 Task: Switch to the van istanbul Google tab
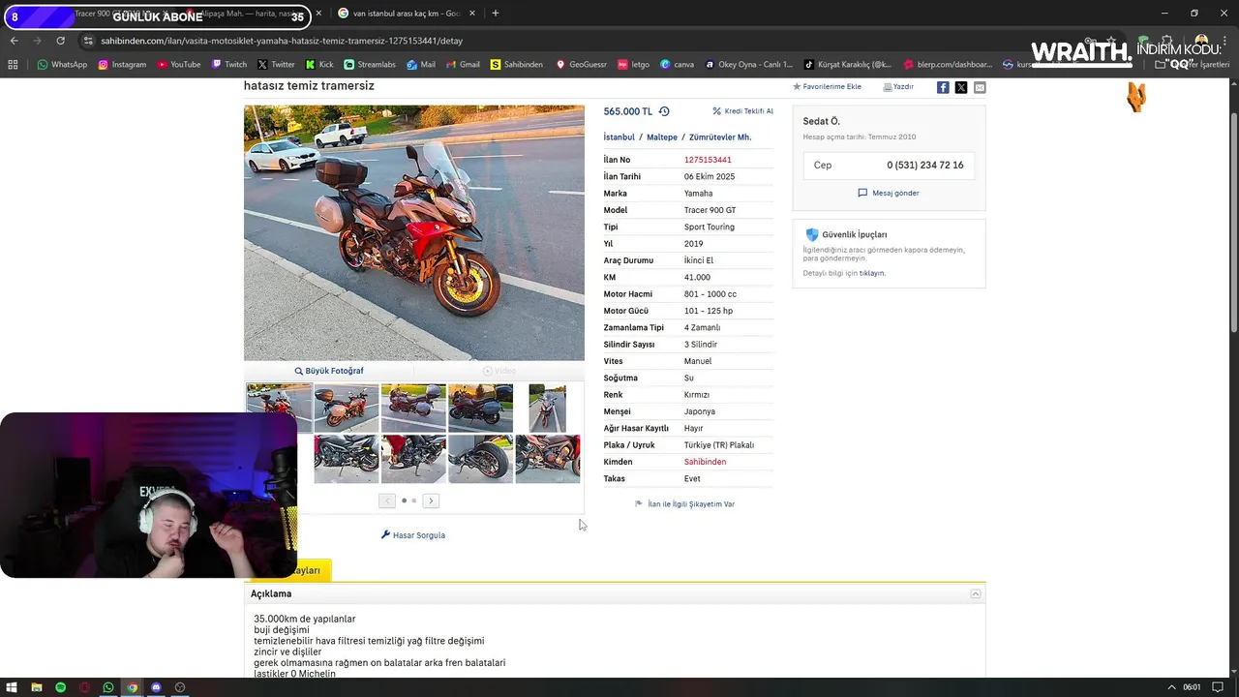pyautogui.click(x=406, y=14)
